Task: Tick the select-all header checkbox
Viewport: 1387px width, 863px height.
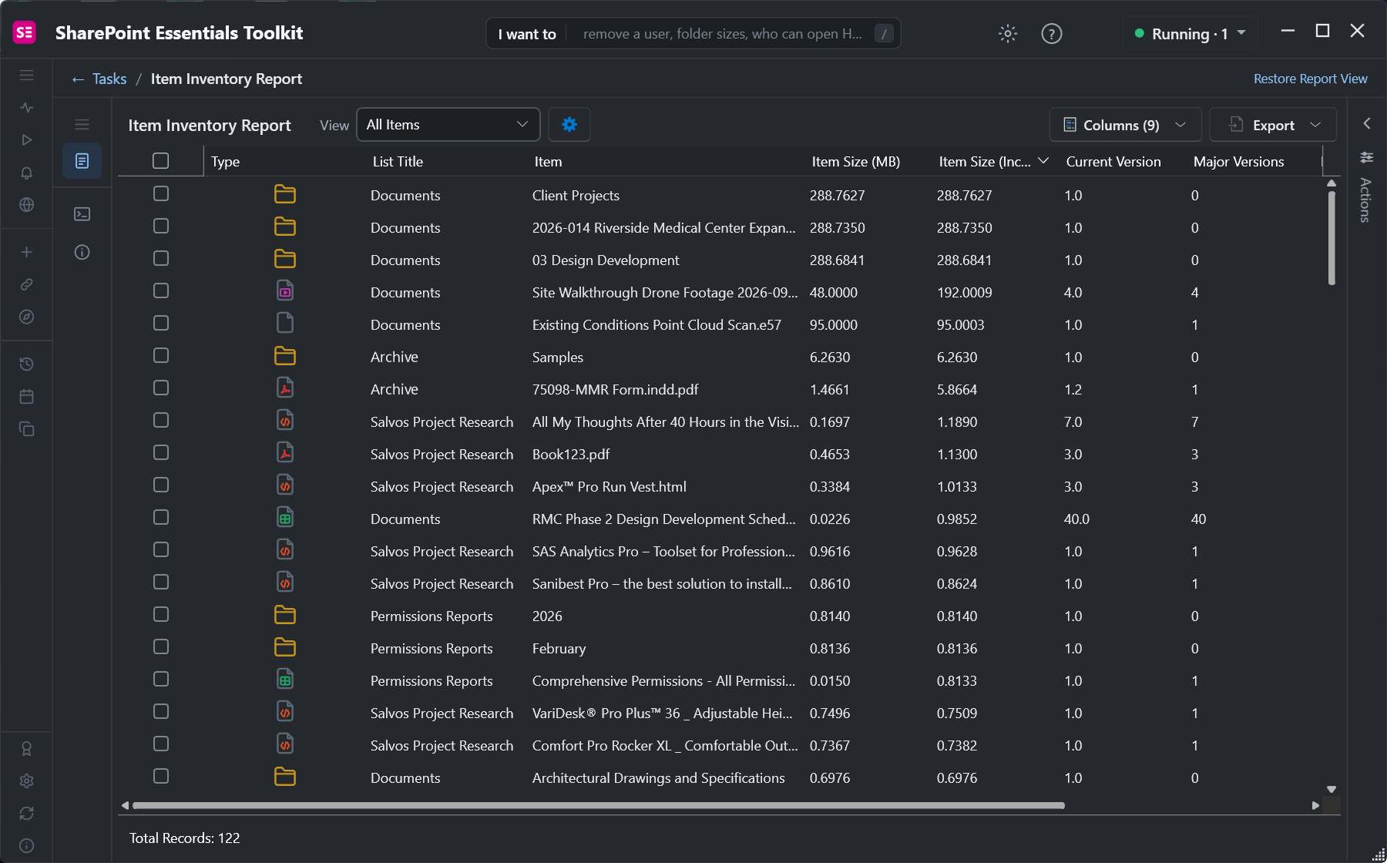Action: [161, 161]
